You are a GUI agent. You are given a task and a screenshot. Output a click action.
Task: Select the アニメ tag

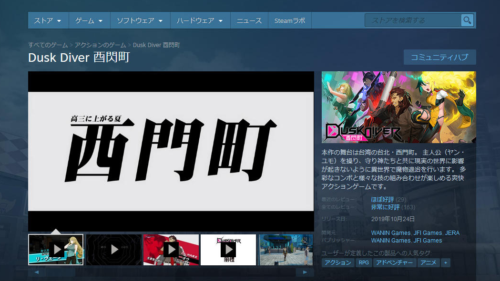(428, 262)
